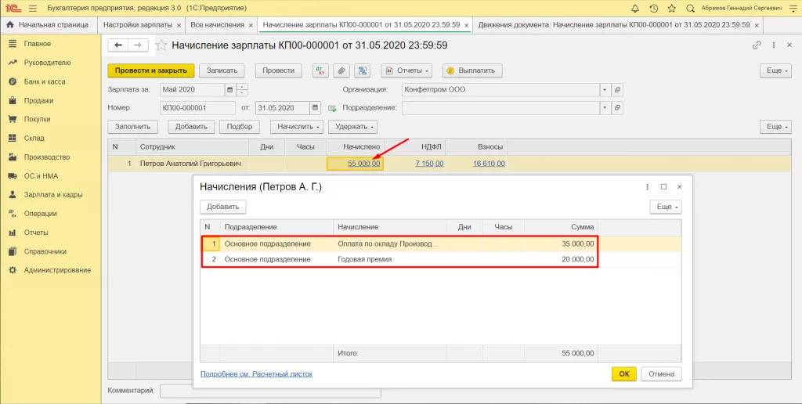Open Главное section in sidebar
The image size is (802, 404).
pyautogui.click(x=38, y=44)
